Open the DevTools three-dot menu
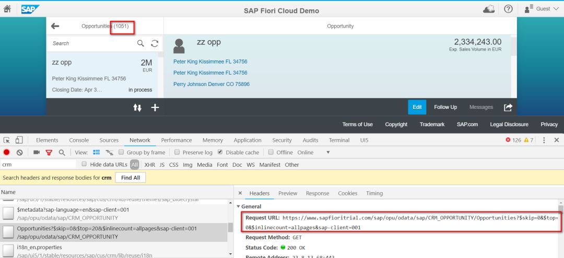This screenshot has width=564, height=258. [544, 140]
